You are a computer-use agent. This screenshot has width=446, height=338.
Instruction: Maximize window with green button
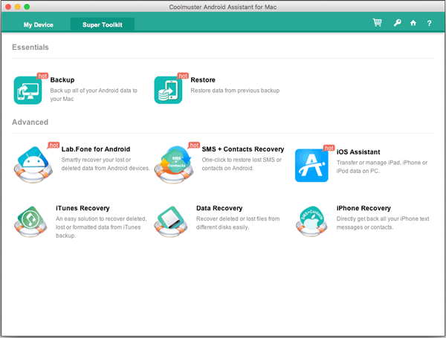pyautogui.click(x=27, y=7)
